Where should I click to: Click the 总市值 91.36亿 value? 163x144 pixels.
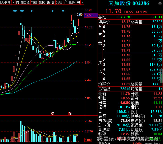pyautogui.click(x=123, y=125)
